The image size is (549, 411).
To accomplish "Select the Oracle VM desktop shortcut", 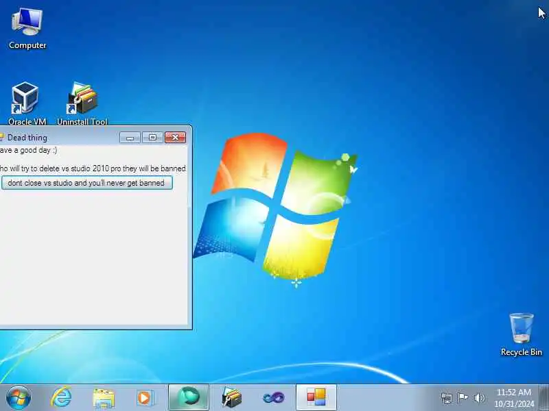I will tap(27, 103).
